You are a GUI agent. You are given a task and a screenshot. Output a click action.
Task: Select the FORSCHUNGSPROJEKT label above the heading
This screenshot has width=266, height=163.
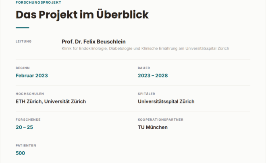point(38,2)
